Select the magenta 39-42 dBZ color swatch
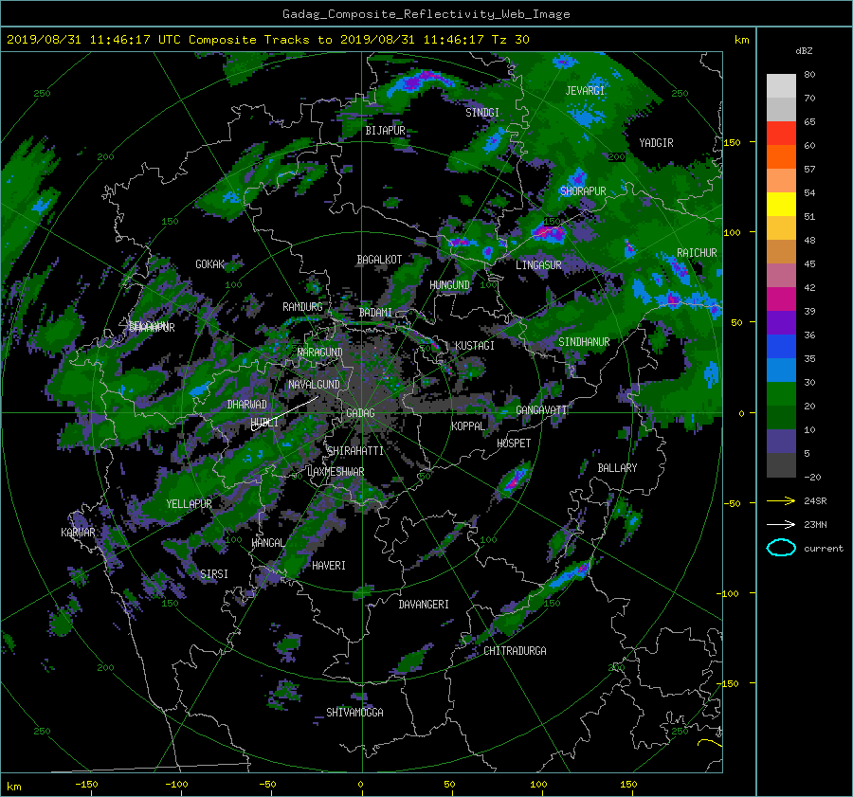This screenshot has width=853, height=797. click(x=781, y=299)
